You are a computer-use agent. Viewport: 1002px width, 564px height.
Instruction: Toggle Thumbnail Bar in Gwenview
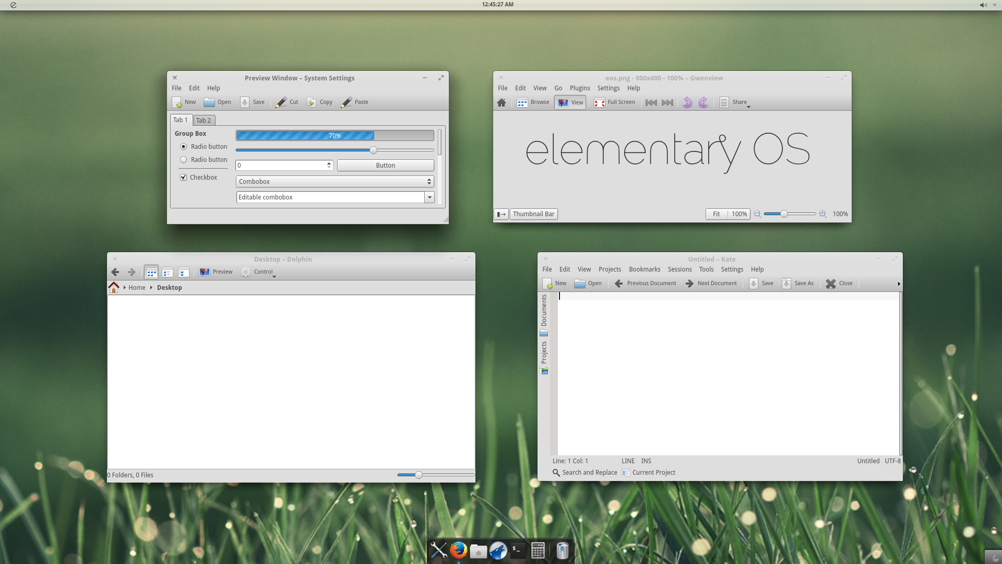(533, 214)
